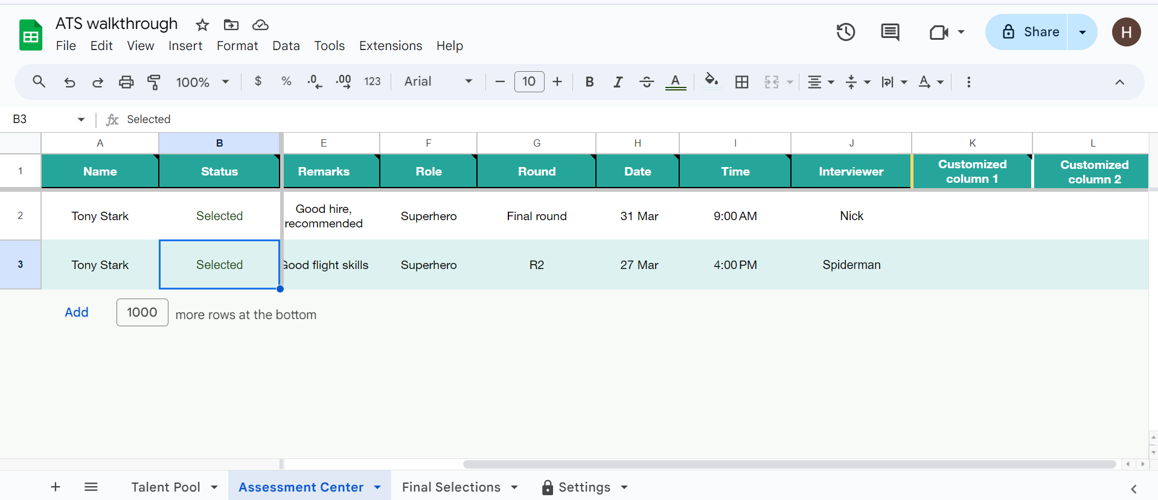This screenshot has width=1158, height=500.
Task: Start a video meeting via camera icon
Action: [x=939, y=32]
